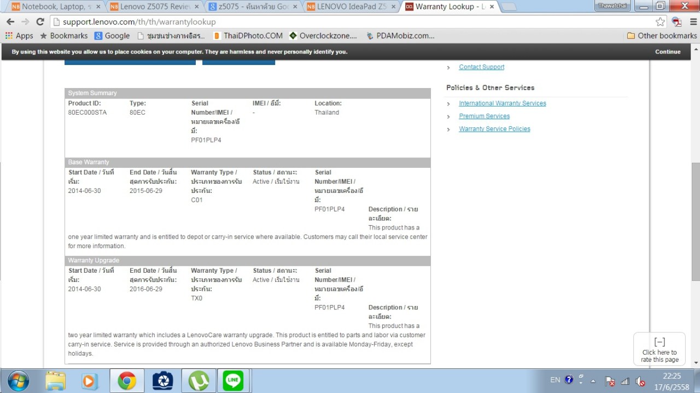Click the Location value Thailand
700x393 pixels.
[326, 113]
